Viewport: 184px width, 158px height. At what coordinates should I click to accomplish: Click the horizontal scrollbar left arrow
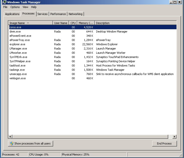(10, 136)
